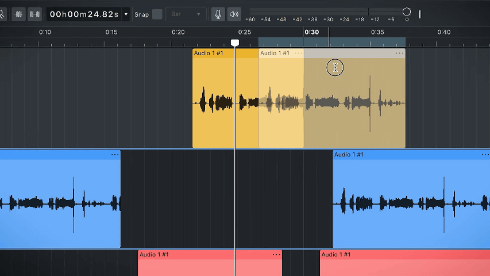The width and height of the screenshot is (490, 276).
Task: Click the highlighted selection range in ruler
Action: (332, 42)
